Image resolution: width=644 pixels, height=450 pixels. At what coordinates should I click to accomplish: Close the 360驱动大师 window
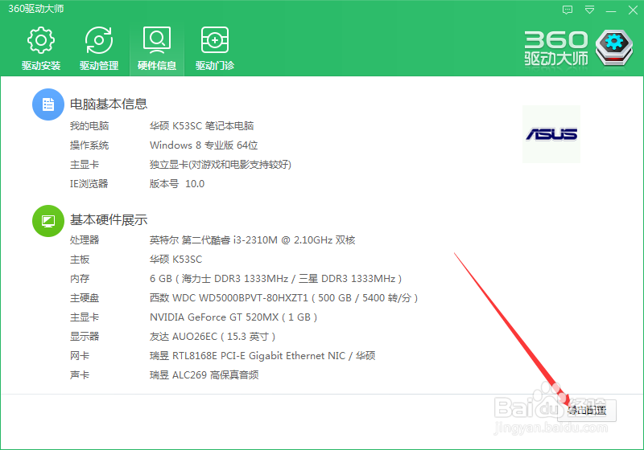click(x=633, y=10)
